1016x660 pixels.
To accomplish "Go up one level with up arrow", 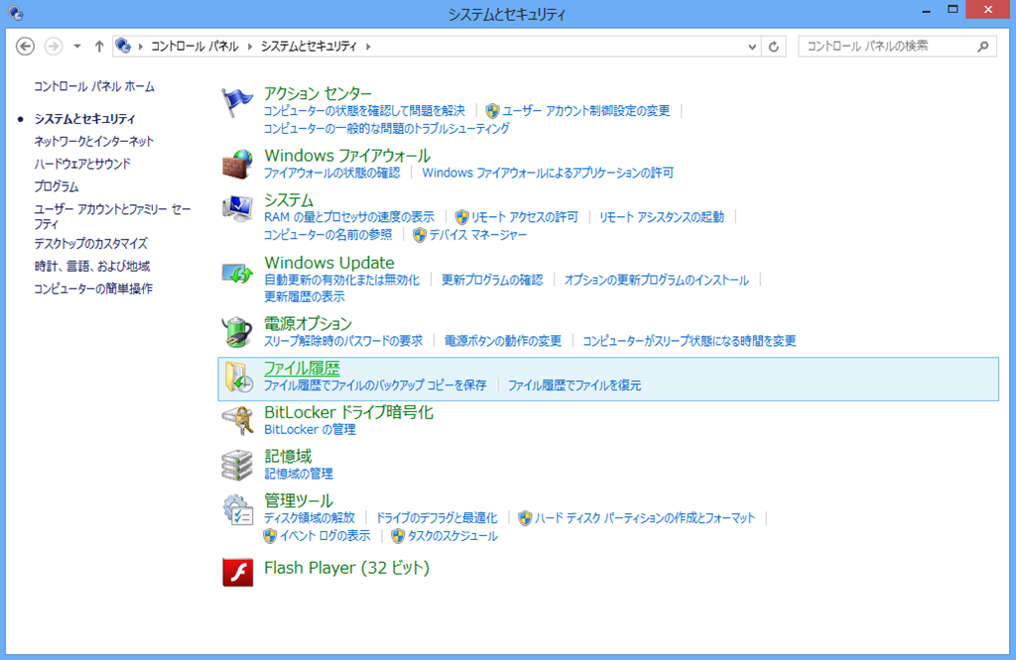I will (99, 47).
